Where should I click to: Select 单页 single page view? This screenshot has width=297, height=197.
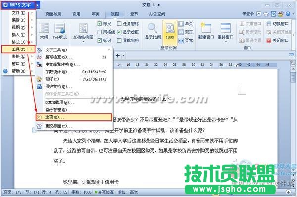(186, 24)
